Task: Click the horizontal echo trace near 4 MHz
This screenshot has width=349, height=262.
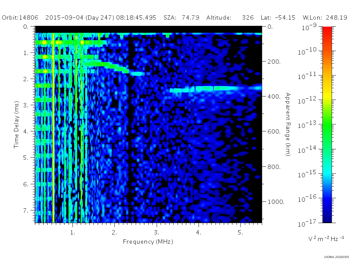Action: 216,89
